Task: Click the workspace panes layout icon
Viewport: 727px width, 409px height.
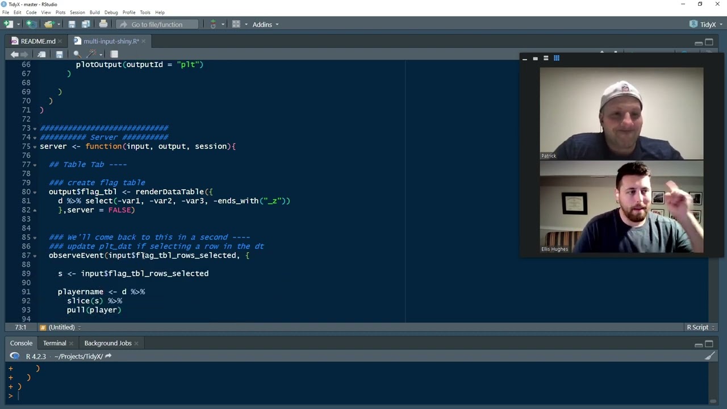Action: pos(236,24)
